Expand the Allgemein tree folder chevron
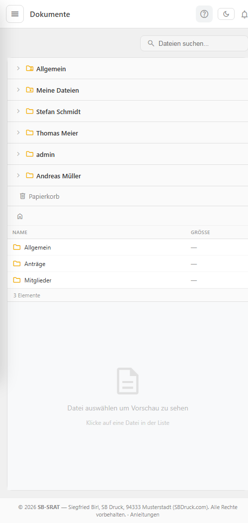Image resolution: width=248 pixels, height=523 pixels. coord(18,68)
